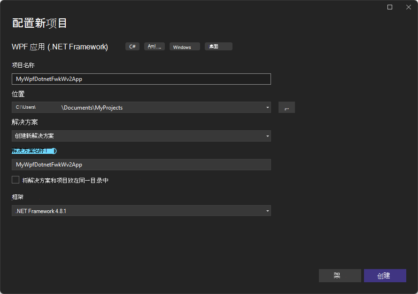Select the C# language tag
418x294 pixels.
pos(132,46)
